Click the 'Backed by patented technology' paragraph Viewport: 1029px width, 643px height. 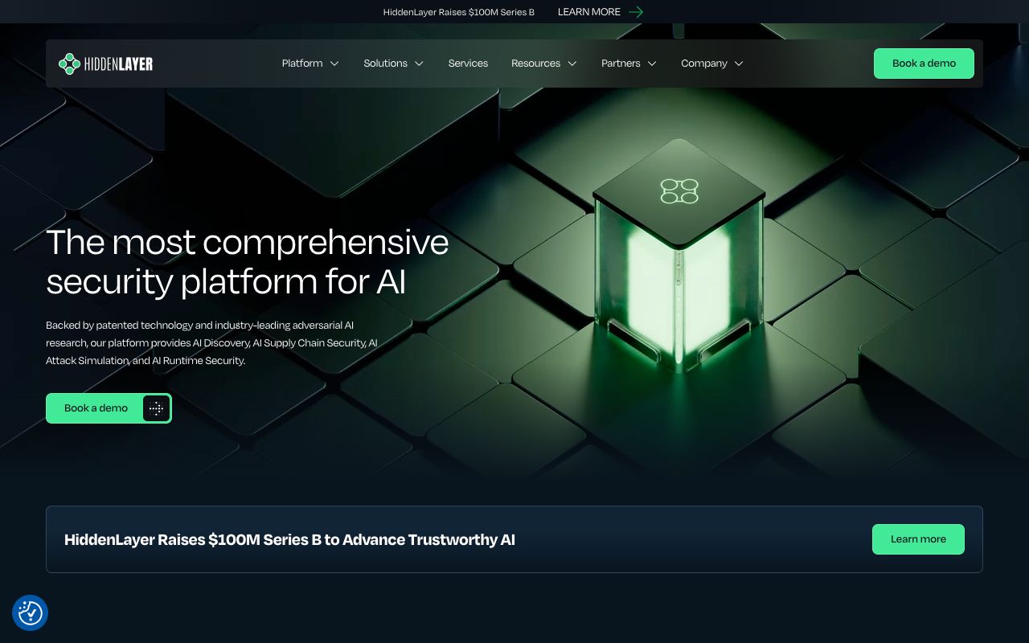211,343
